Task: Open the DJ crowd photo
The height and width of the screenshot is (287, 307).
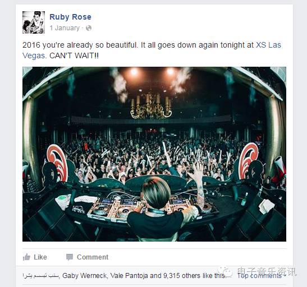Action: pyautogui.click(x=154, y=154)
